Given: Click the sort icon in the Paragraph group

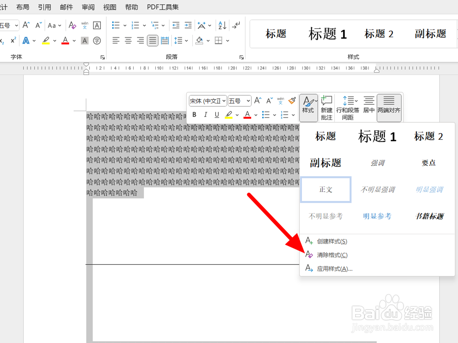Looking at the screenshot, I should coord(222,25).
